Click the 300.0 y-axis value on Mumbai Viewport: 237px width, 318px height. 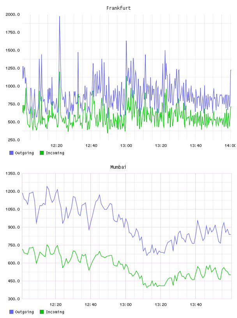coord(14,299)
